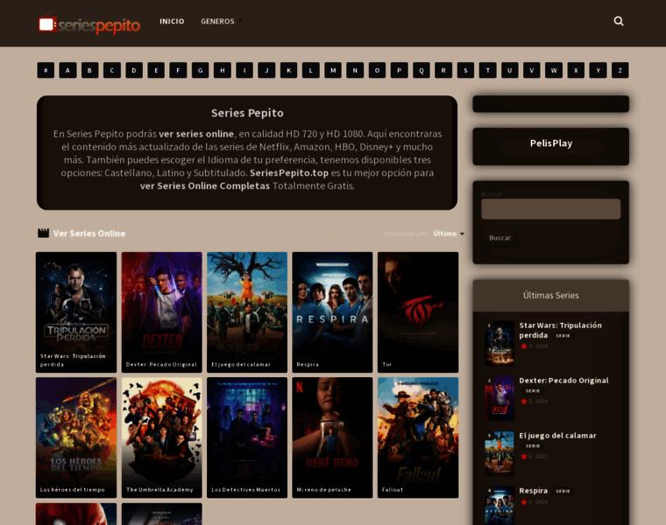Filter series by letter S

465,70
